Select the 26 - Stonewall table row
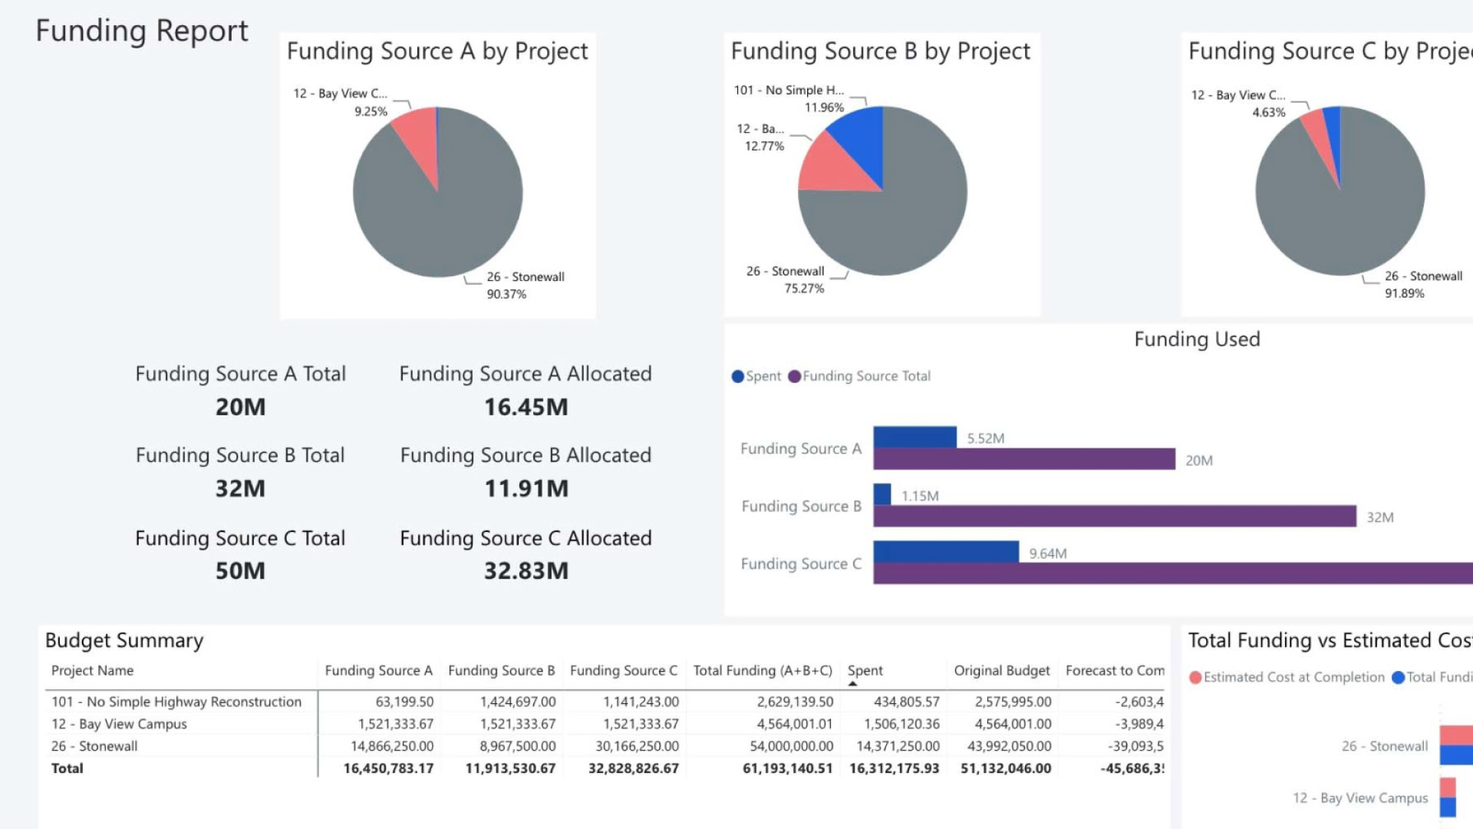 94,746
